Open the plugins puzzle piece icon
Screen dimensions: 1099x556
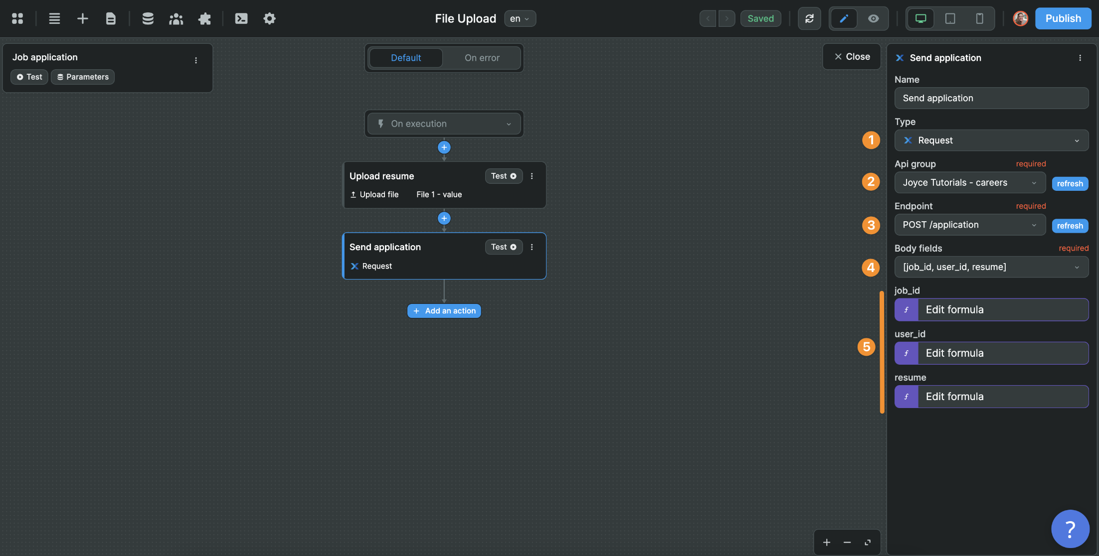point(204,18)
